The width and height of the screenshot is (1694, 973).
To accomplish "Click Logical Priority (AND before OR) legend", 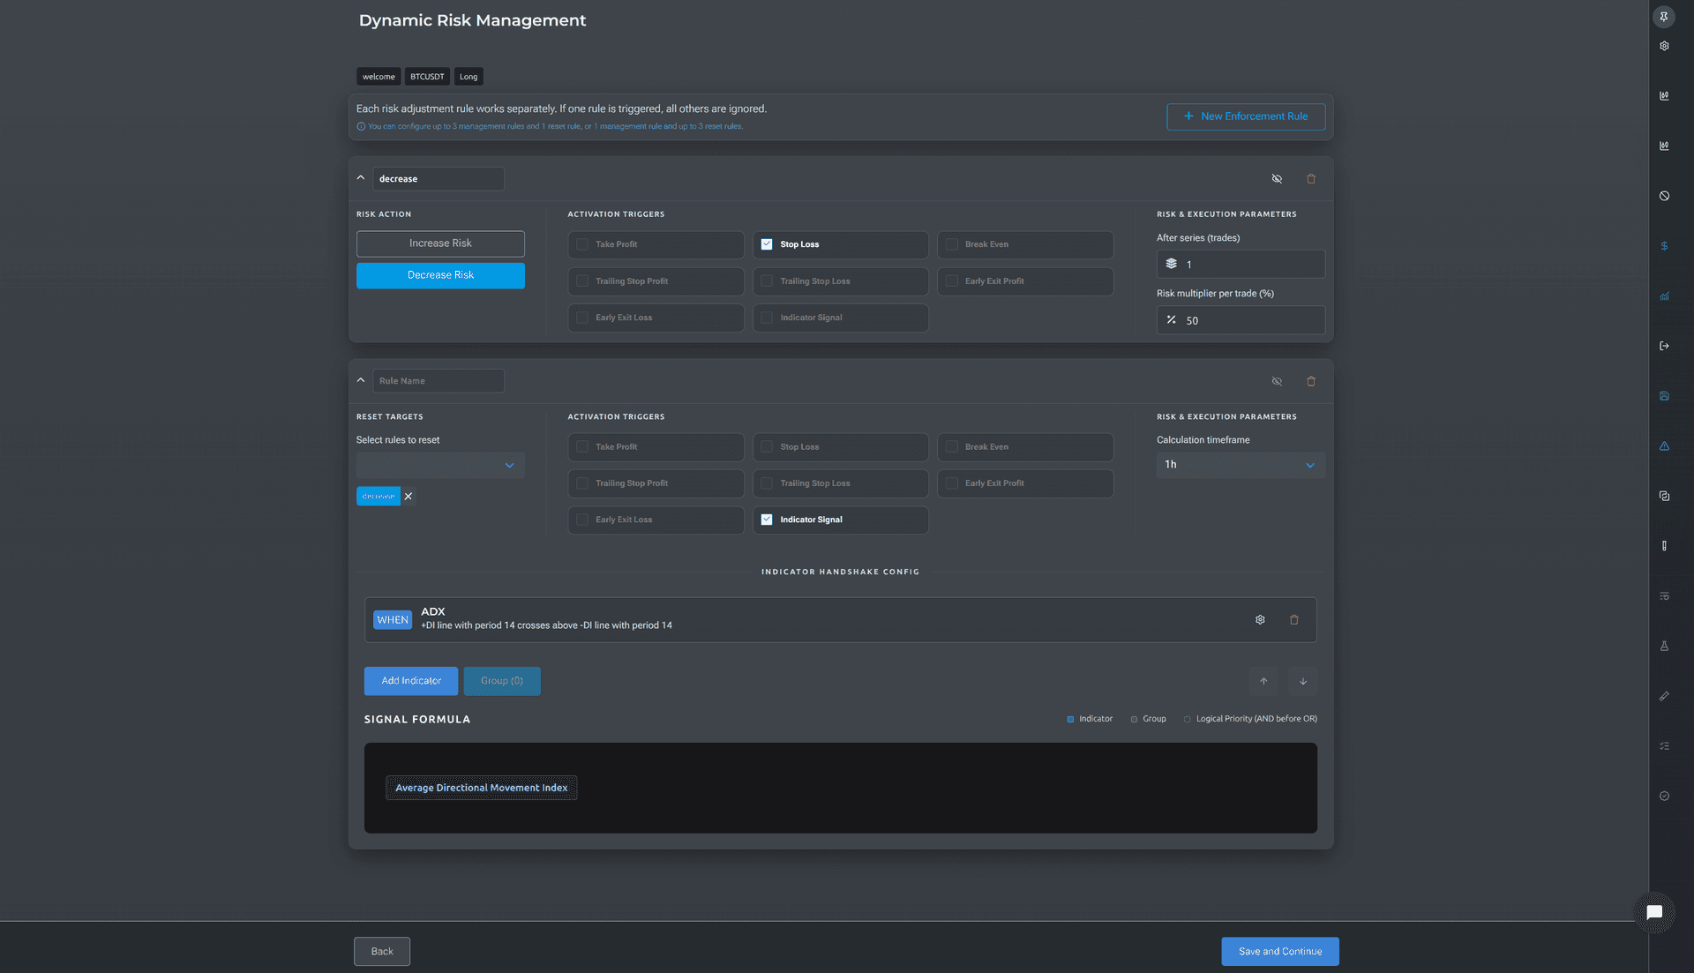I will coord(1250,719).
